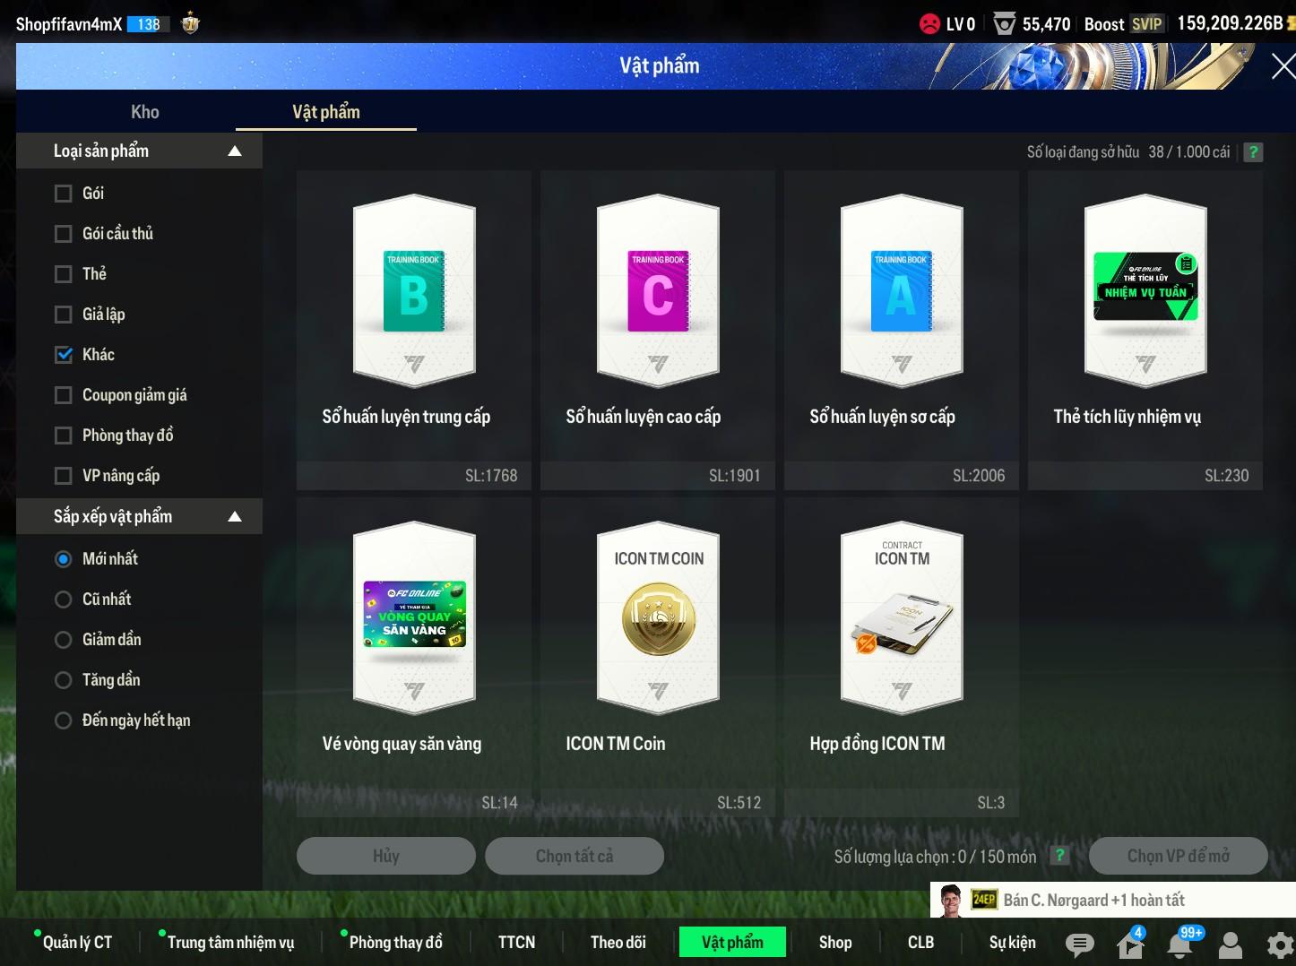Screen dimensions: 1296x966
Task: Open the notification bell with 99+ badge
Action: (x=1180, y=944)
